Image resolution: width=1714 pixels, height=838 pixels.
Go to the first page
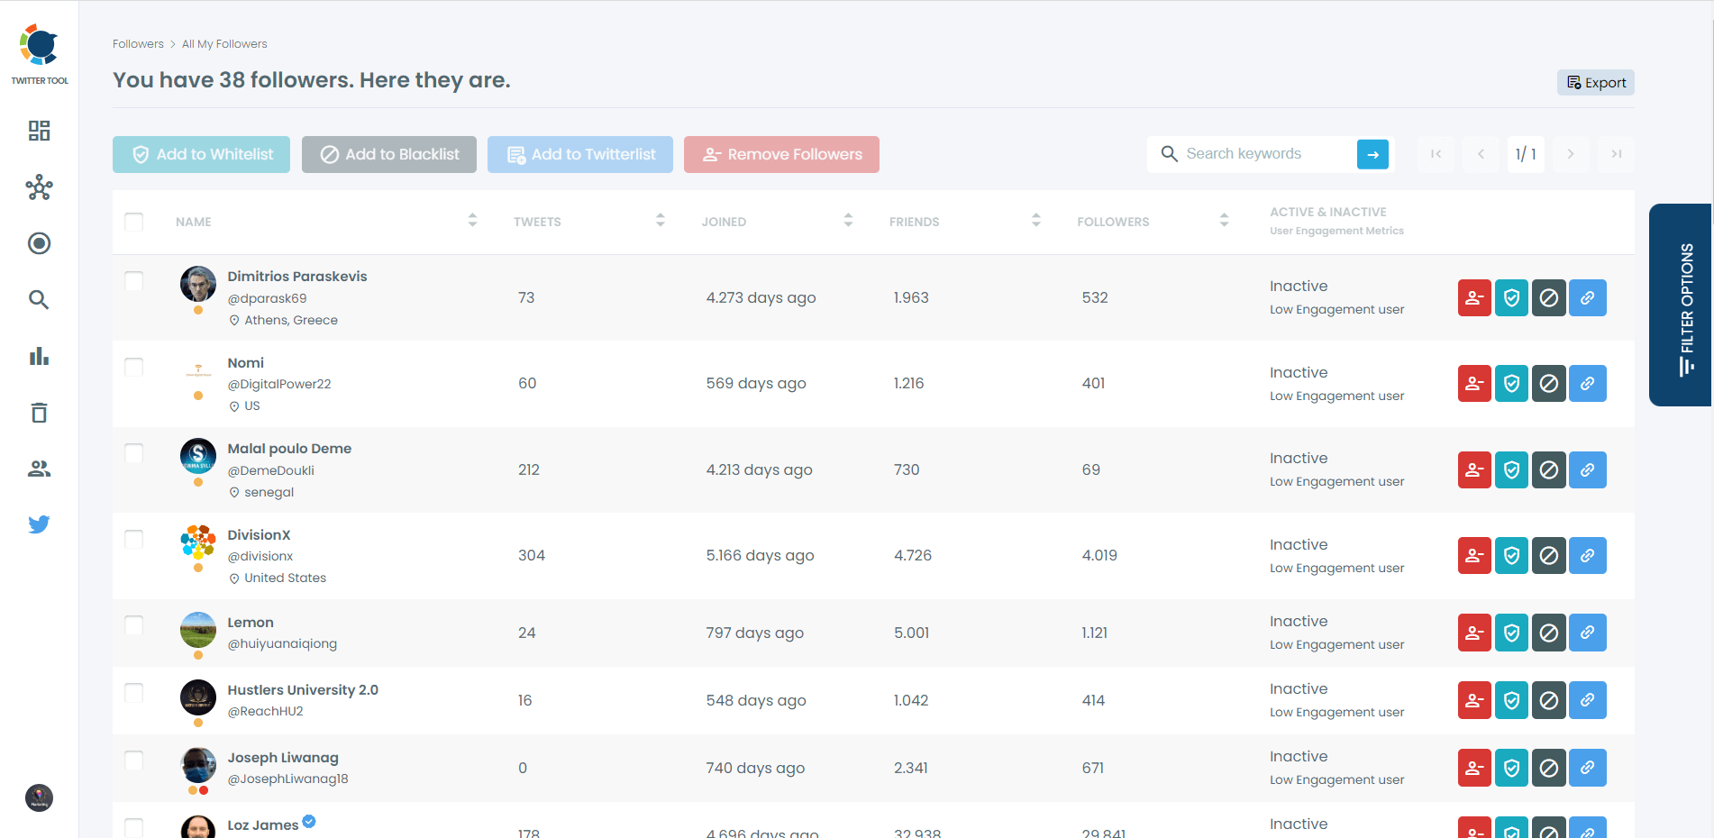pyautogui.click(x=1436, y=154)
